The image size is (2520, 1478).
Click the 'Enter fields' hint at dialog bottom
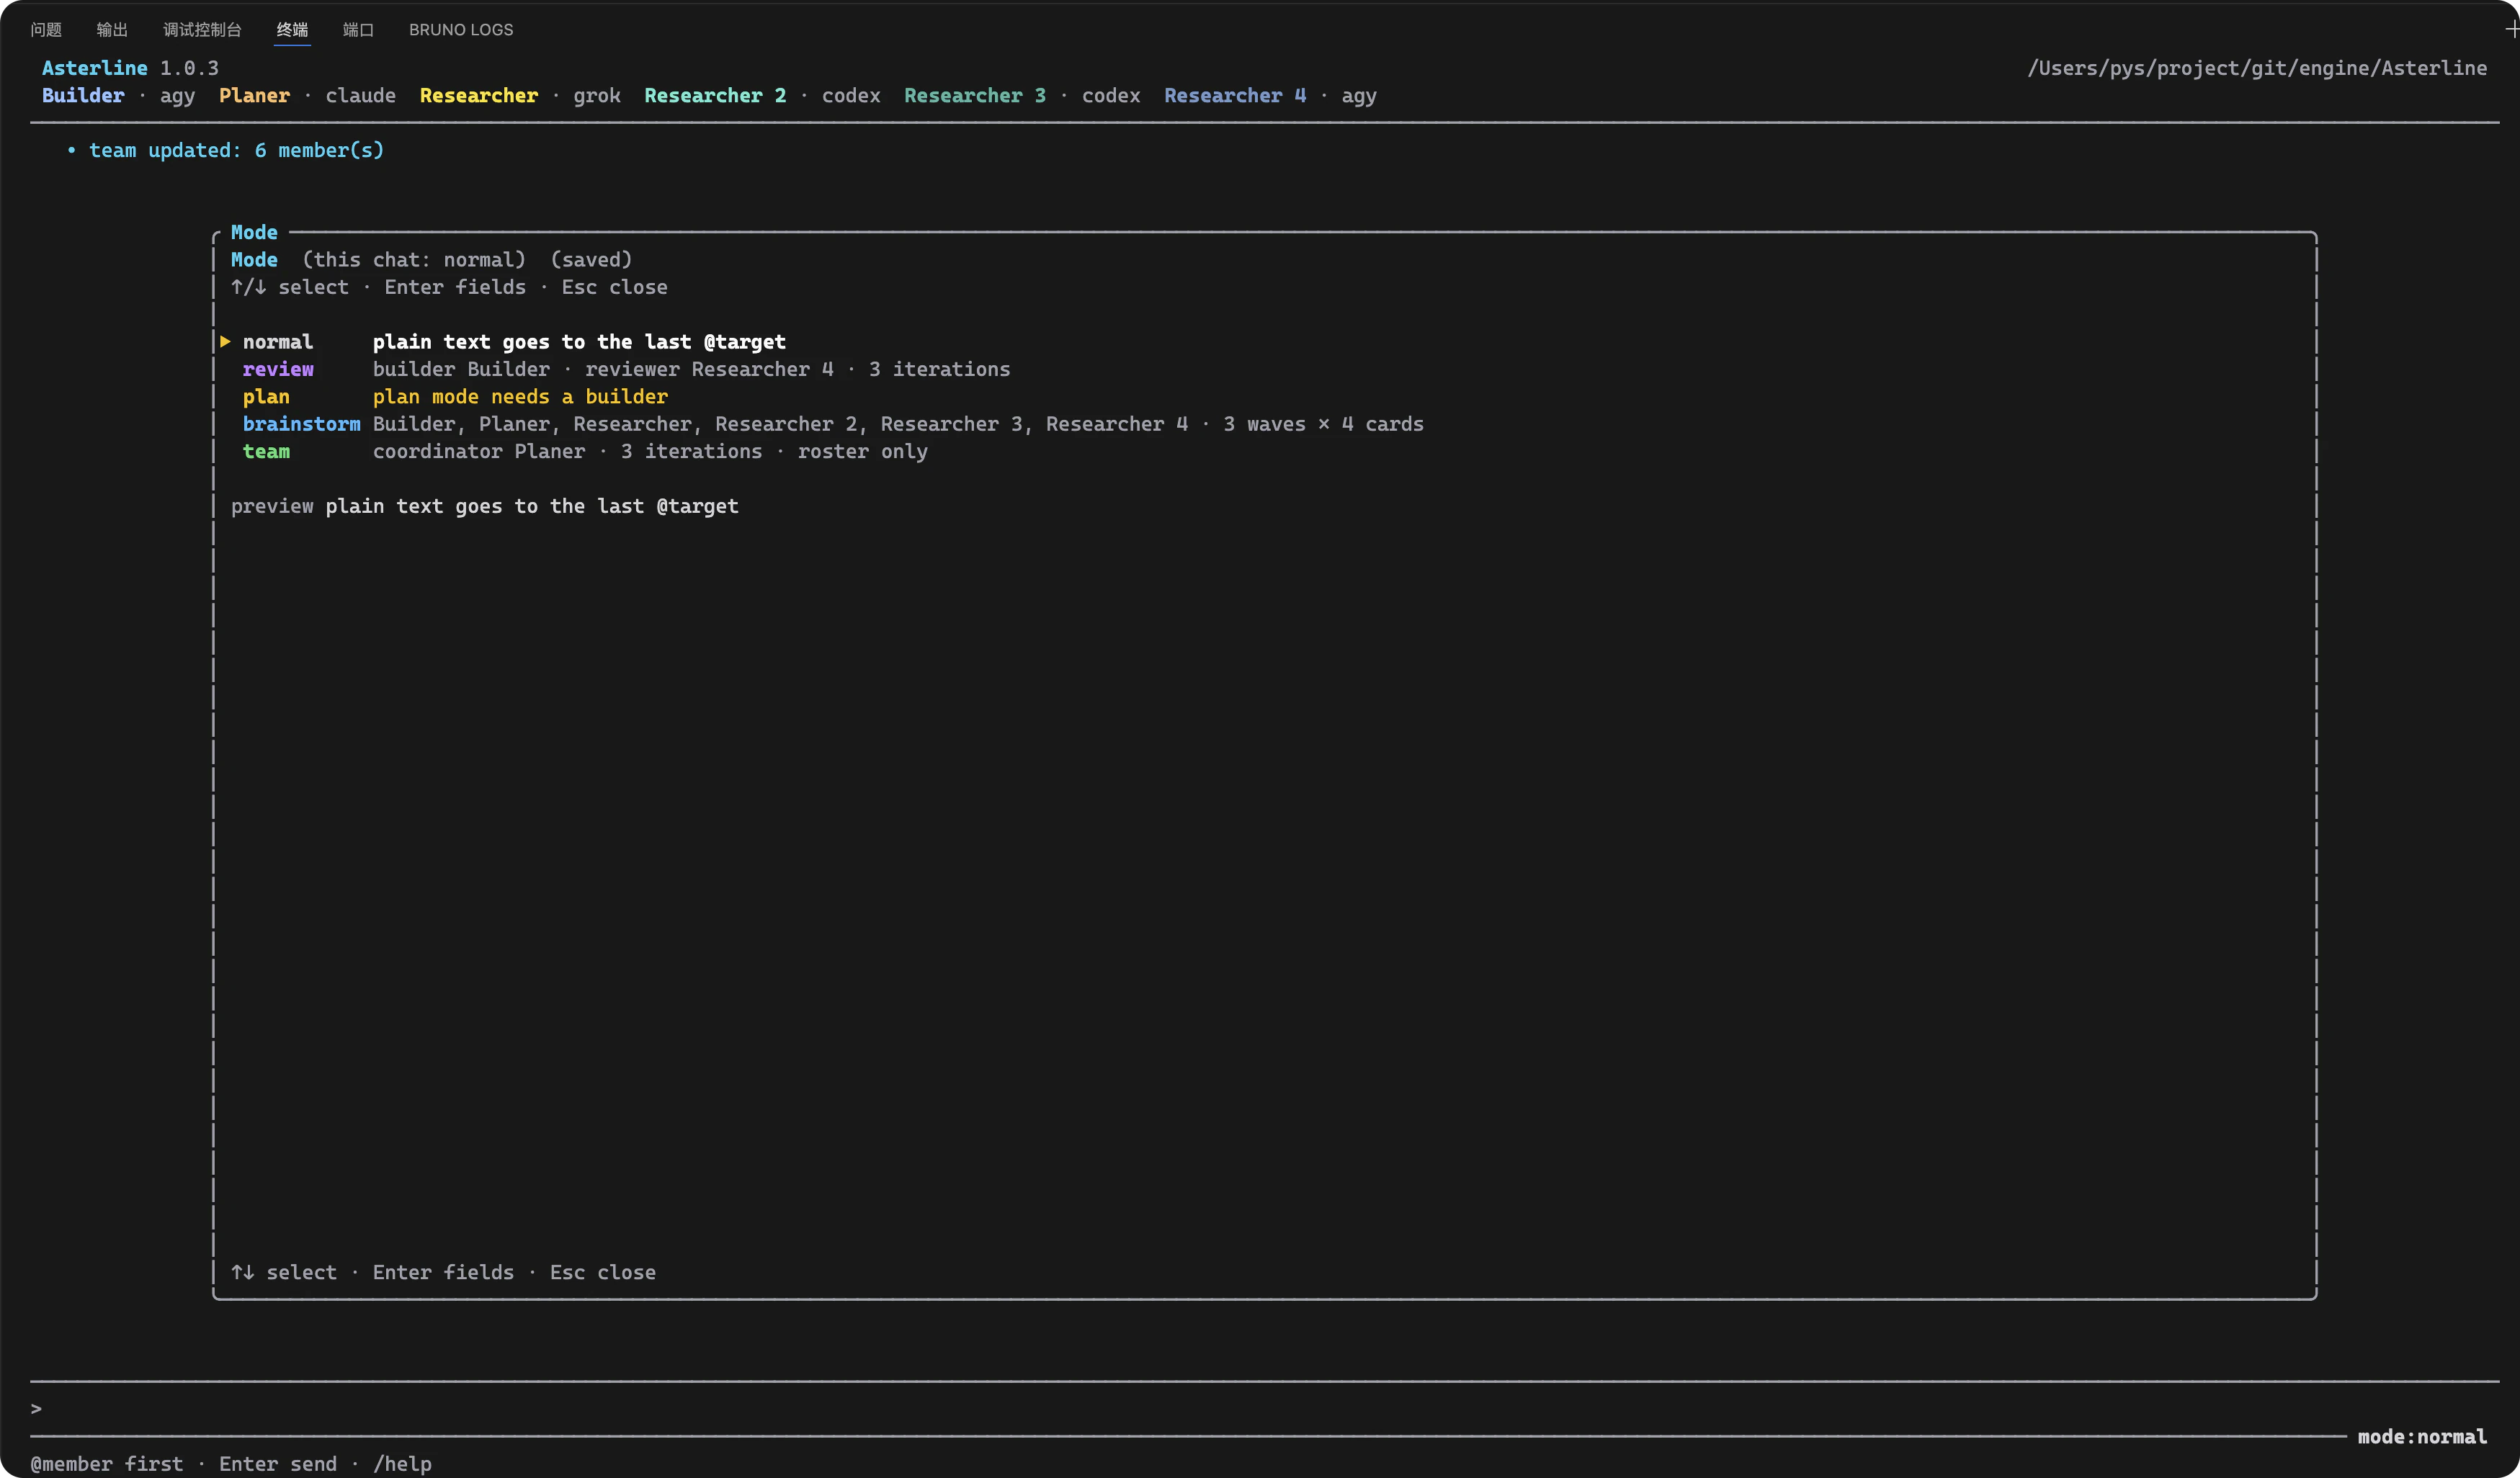tap(443, 1272)
